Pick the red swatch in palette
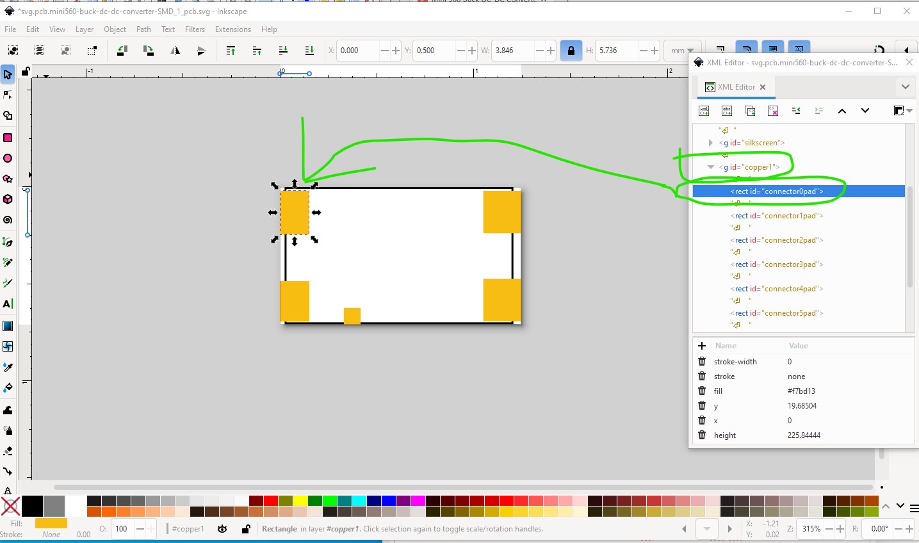Viewport: 919px width, 543px height. point(270,501)
